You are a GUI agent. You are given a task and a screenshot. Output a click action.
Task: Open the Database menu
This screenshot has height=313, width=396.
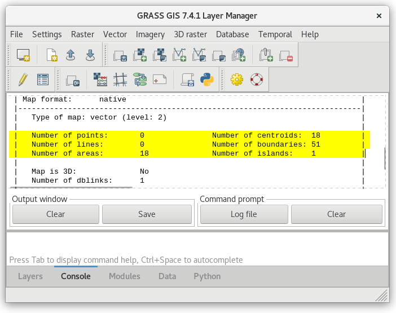[232, 34]
